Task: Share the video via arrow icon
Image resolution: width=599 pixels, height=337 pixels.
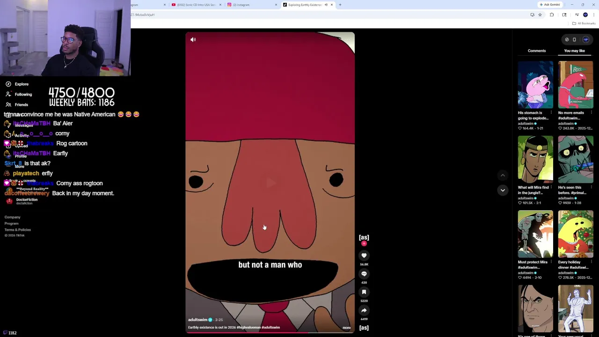Action: pyautogui.click(x=364, y=310)
